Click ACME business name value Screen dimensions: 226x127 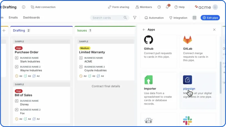click(88, 61)
